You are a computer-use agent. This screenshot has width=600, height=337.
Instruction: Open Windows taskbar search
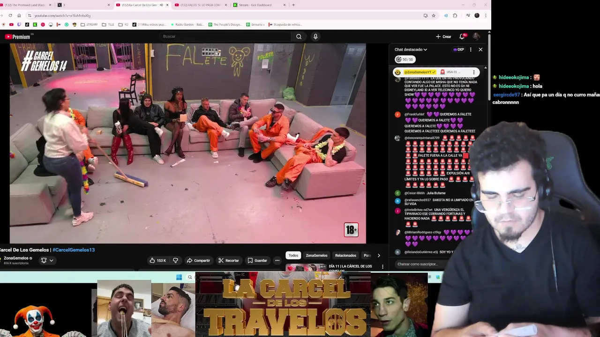point(190,277)
